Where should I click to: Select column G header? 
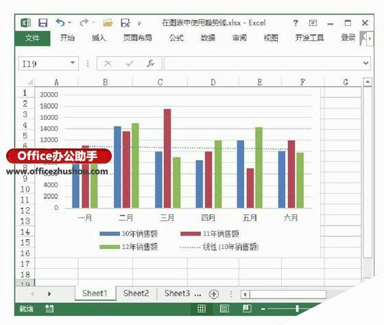[x=346, y=82]
